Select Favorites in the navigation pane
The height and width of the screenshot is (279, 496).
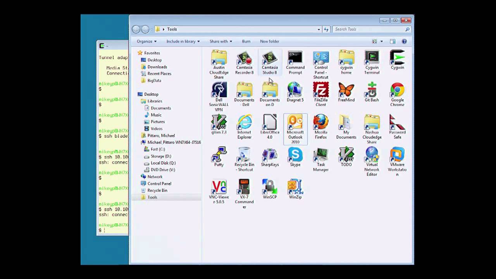click(152, 53)
